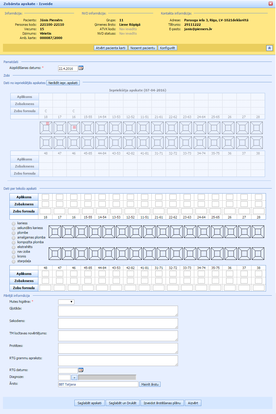Click Atvērt pacienta karti button
The image size is (276, 414).
click(x=110, y=48)
